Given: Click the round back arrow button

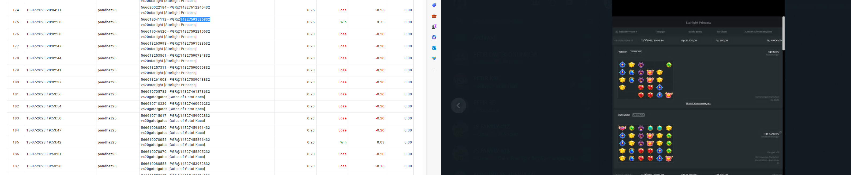Looking at the screenshot, I should [x=458, y=106].
